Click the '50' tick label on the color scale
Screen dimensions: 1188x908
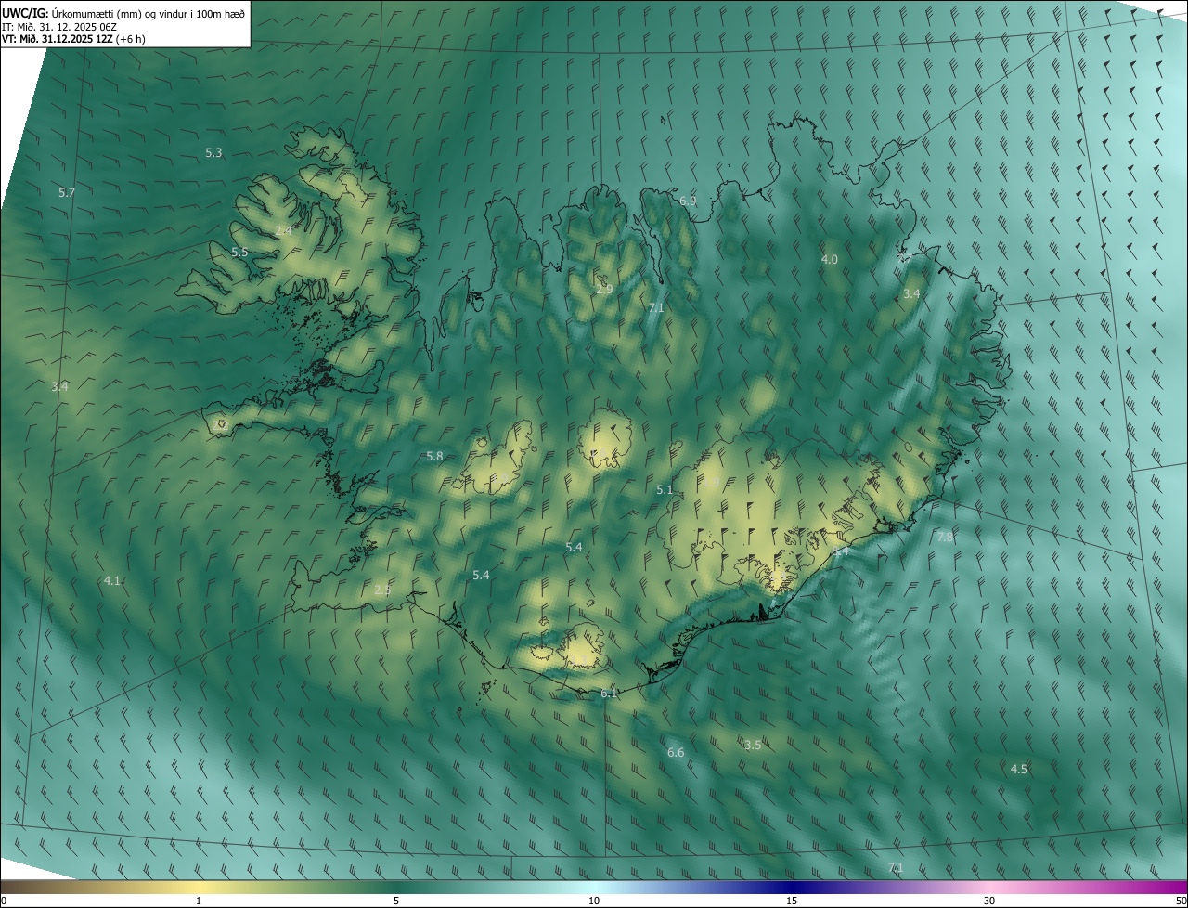point(1181,901)
